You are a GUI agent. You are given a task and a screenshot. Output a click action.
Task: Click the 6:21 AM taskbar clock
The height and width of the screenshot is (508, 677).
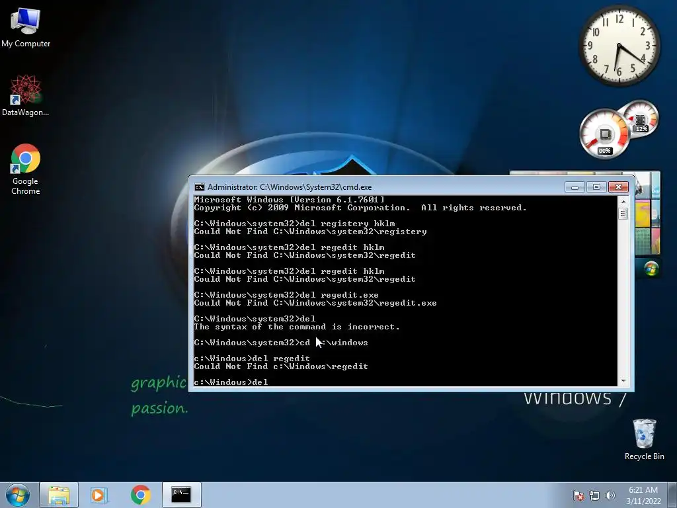(x=643, y=490)
